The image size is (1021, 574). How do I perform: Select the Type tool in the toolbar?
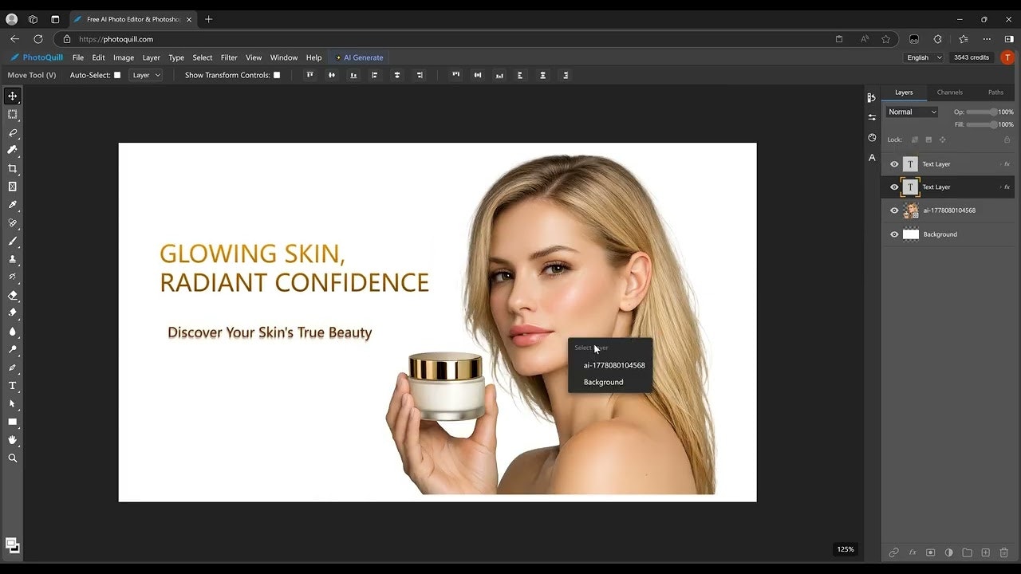pos(12,386)
